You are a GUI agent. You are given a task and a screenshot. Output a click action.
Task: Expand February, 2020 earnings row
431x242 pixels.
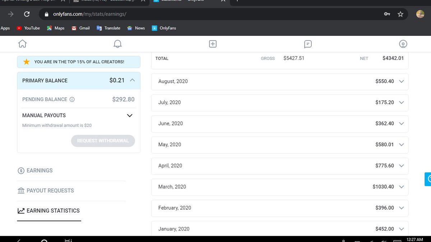280,208
